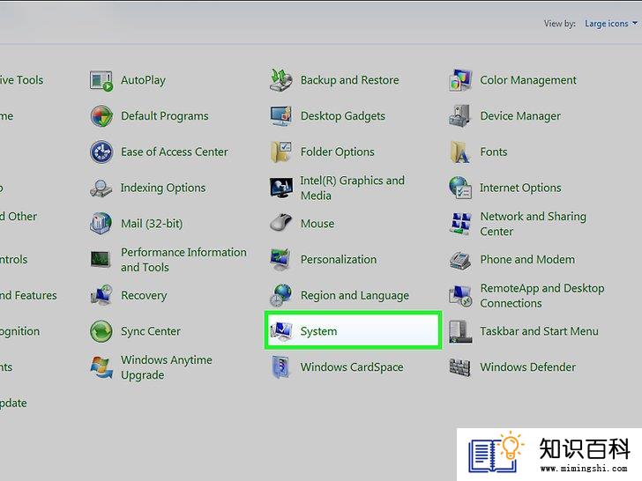
Task: Click the Ease of Access Center link
Action: pos(175,152)
